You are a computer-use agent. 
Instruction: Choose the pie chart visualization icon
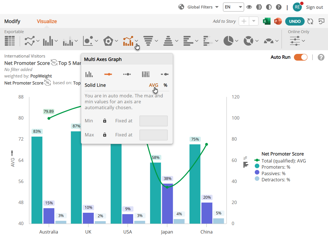pyautogui.click(x=228, y=41)
